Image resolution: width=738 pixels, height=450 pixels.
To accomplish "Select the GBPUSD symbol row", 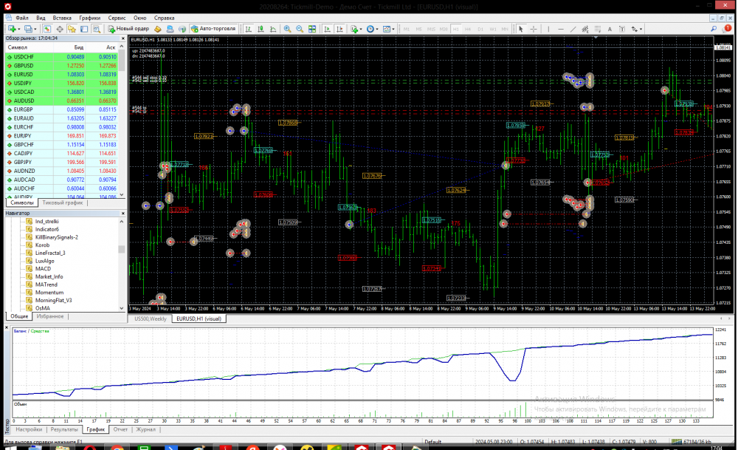I will [x=61, y=66].
